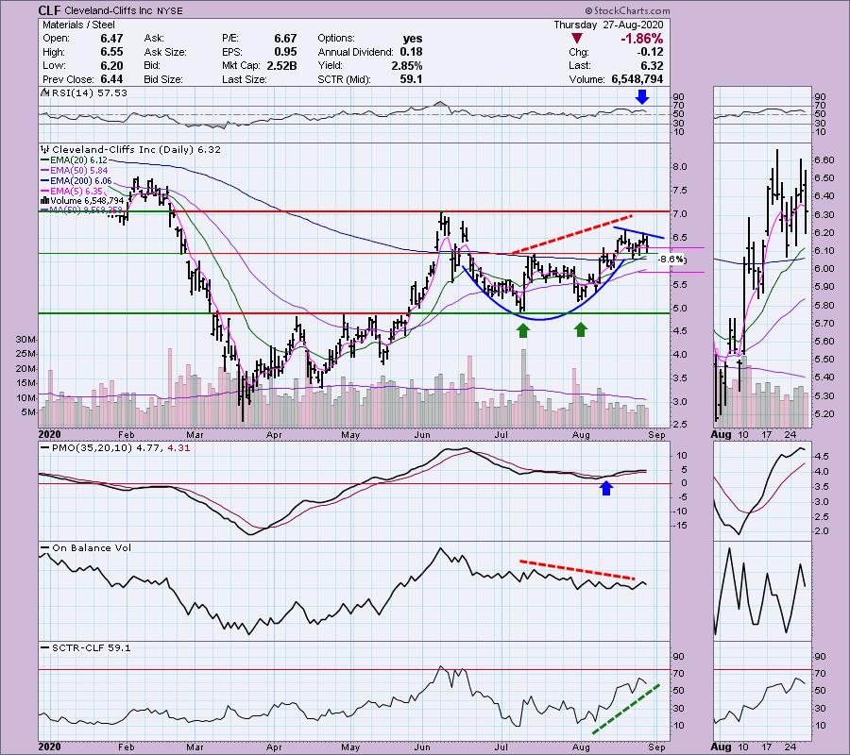Image resolution: width=850 pixels, height=755 pixels.
Task: Click the RSI(14) 57.53 panel label
Action: (x=89, y=93)
